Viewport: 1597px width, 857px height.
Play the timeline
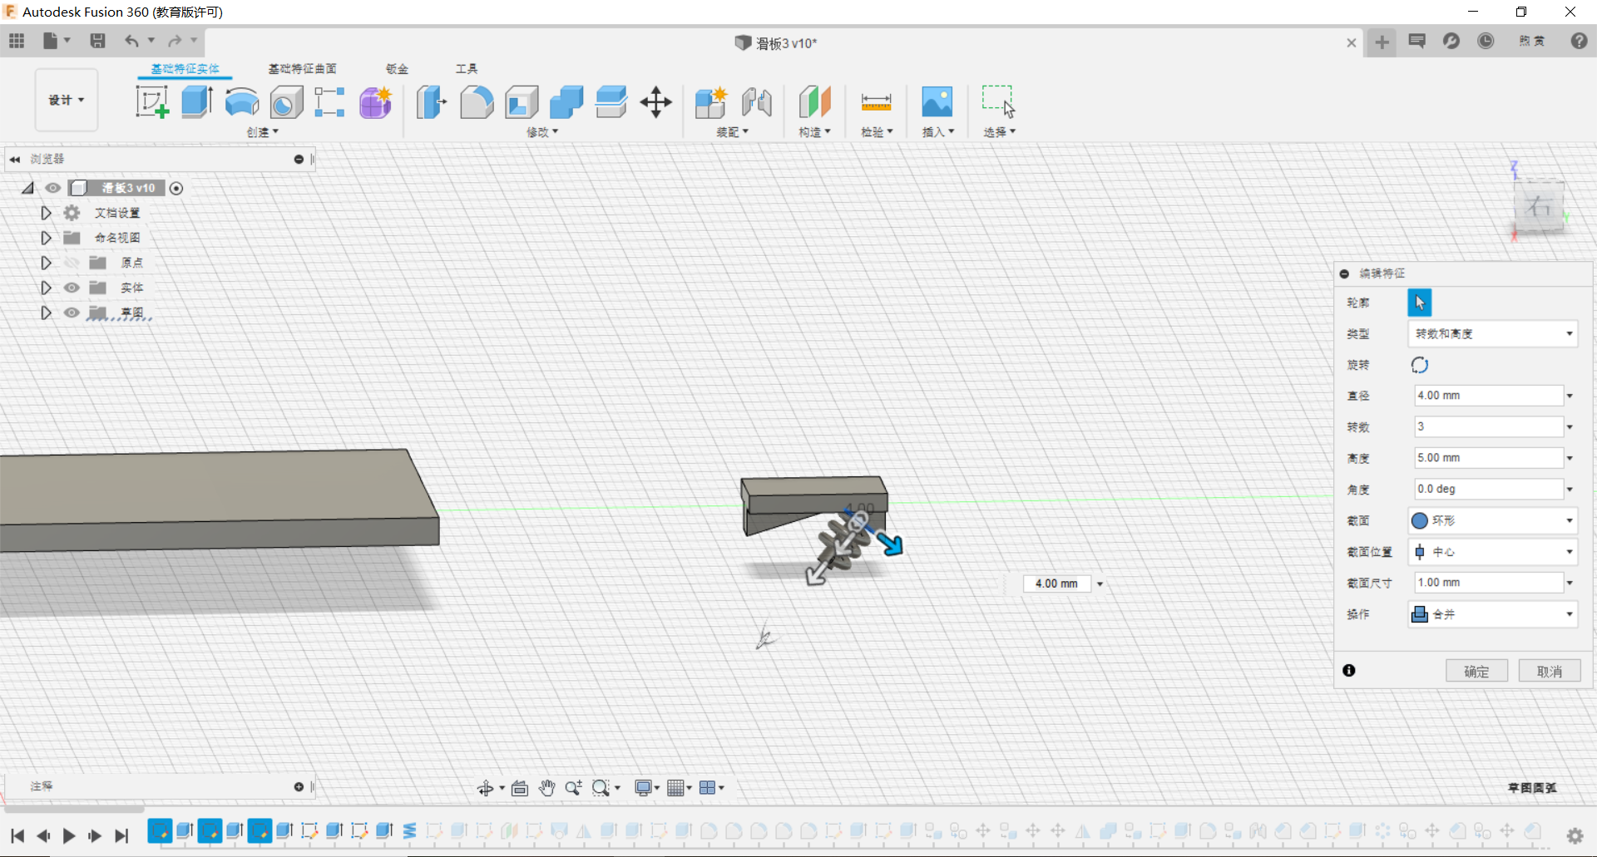[69, 835]
